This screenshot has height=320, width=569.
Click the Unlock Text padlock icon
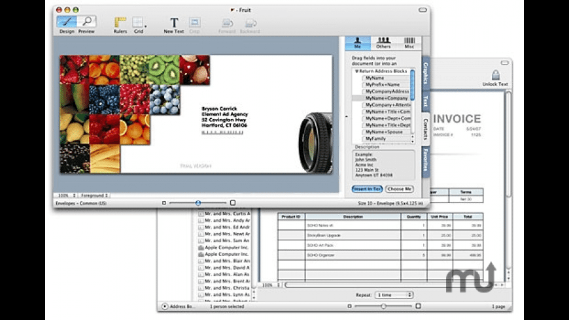point(495,75)
